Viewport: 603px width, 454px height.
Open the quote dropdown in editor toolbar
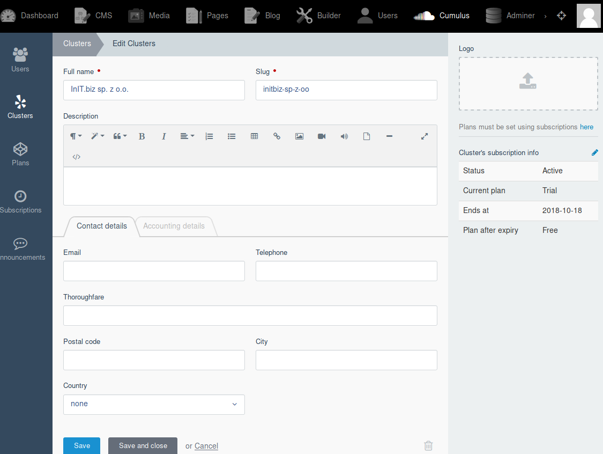pyautogui.click(x=120, y=136)
